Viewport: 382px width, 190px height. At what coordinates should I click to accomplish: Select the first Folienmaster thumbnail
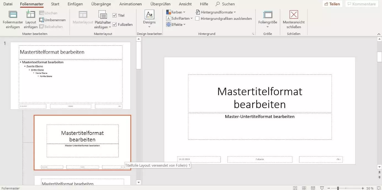[70, 76]
